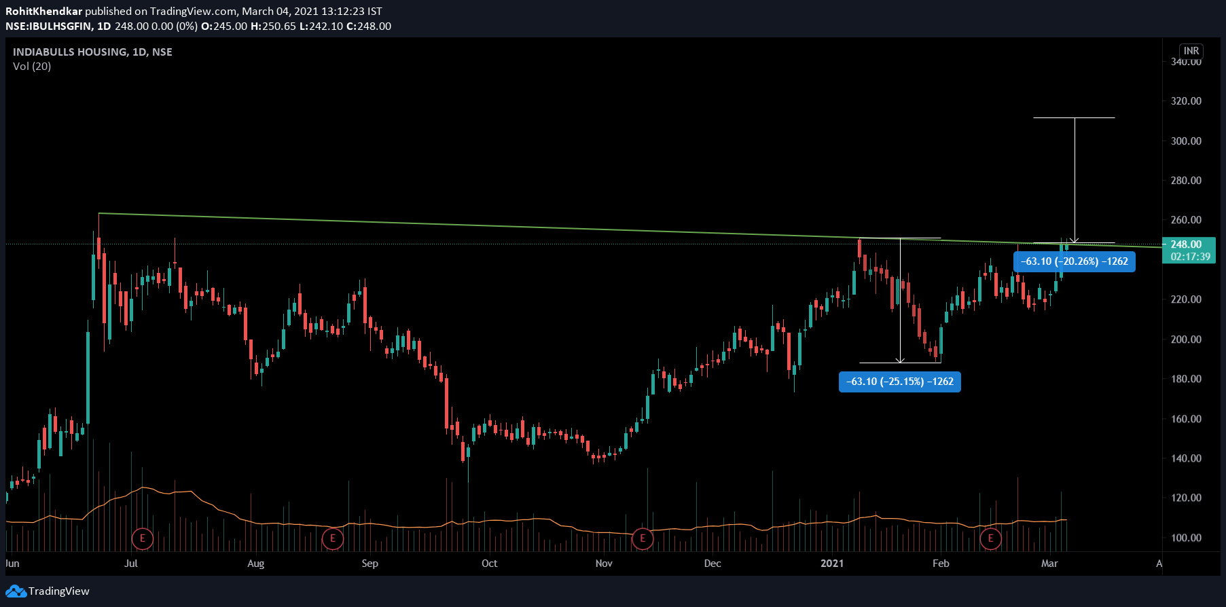Click the 260.00 price axis label
This screenshot has width=1226, height=607.
(1186, 220)
